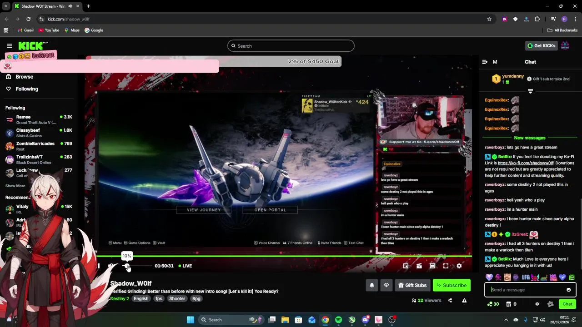Insert the LFG emote
Image resolution: width=582 pixels, height=327 pixels.
526,277
